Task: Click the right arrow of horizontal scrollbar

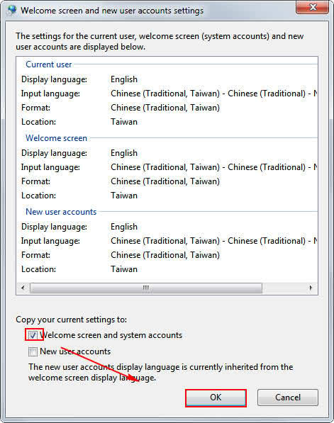Action: (x=311, y=288)
